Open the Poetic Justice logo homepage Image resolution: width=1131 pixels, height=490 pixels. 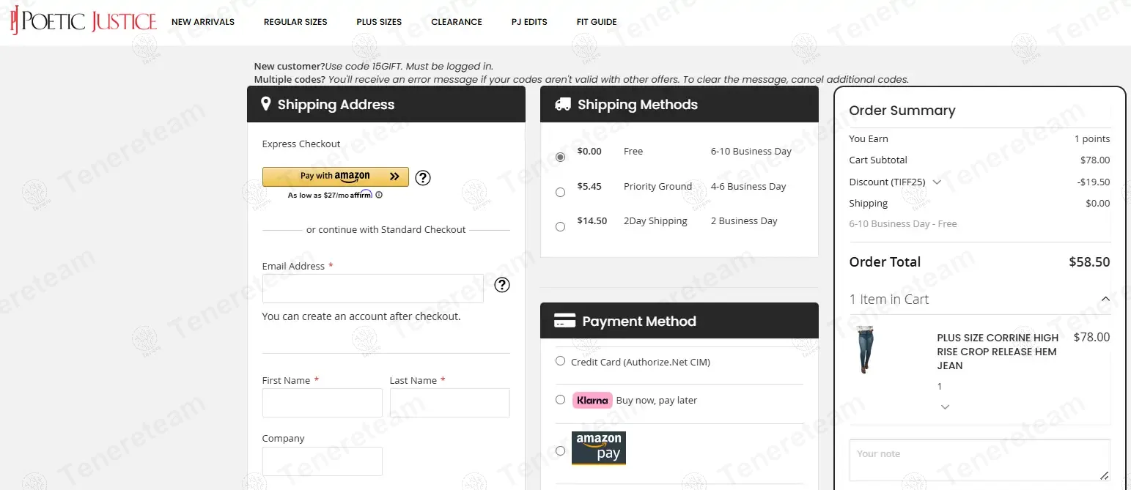(83, 21)
